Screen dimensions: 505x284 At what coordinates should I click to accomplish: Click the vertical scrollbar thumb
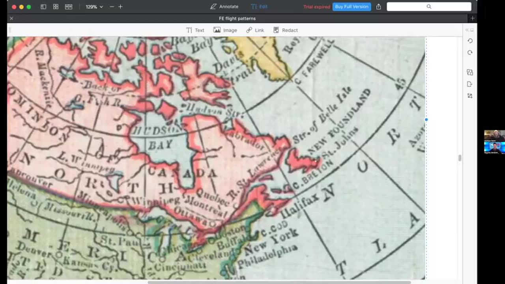click(460, 158)
